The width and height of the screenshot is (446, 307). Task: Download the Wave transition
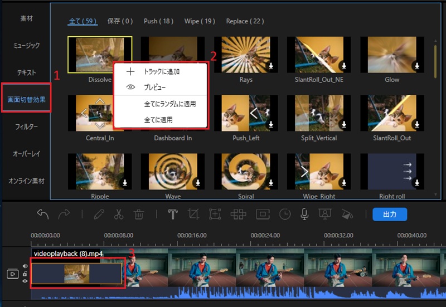point(198,183)
